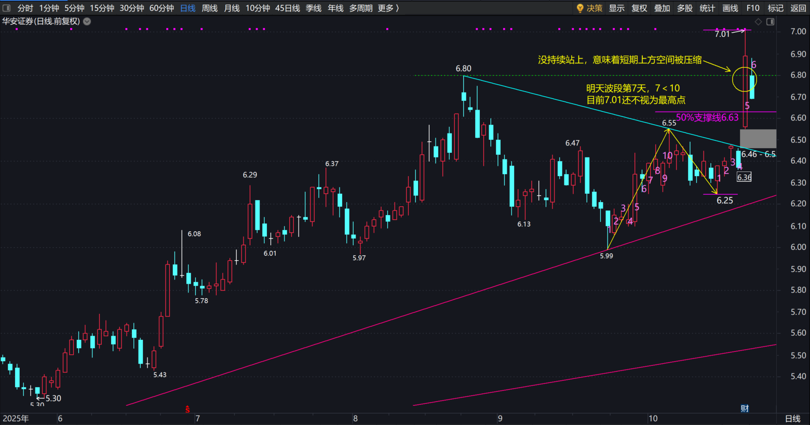
Task: Click the 华安证券(日线.前复权) chart title
Action: tap(41, 21)
